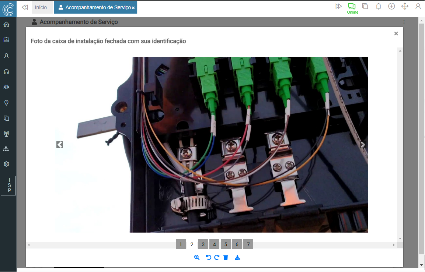Viewport: 425px width, 272px height.
Task: Download the current photo
Action: 237,258
